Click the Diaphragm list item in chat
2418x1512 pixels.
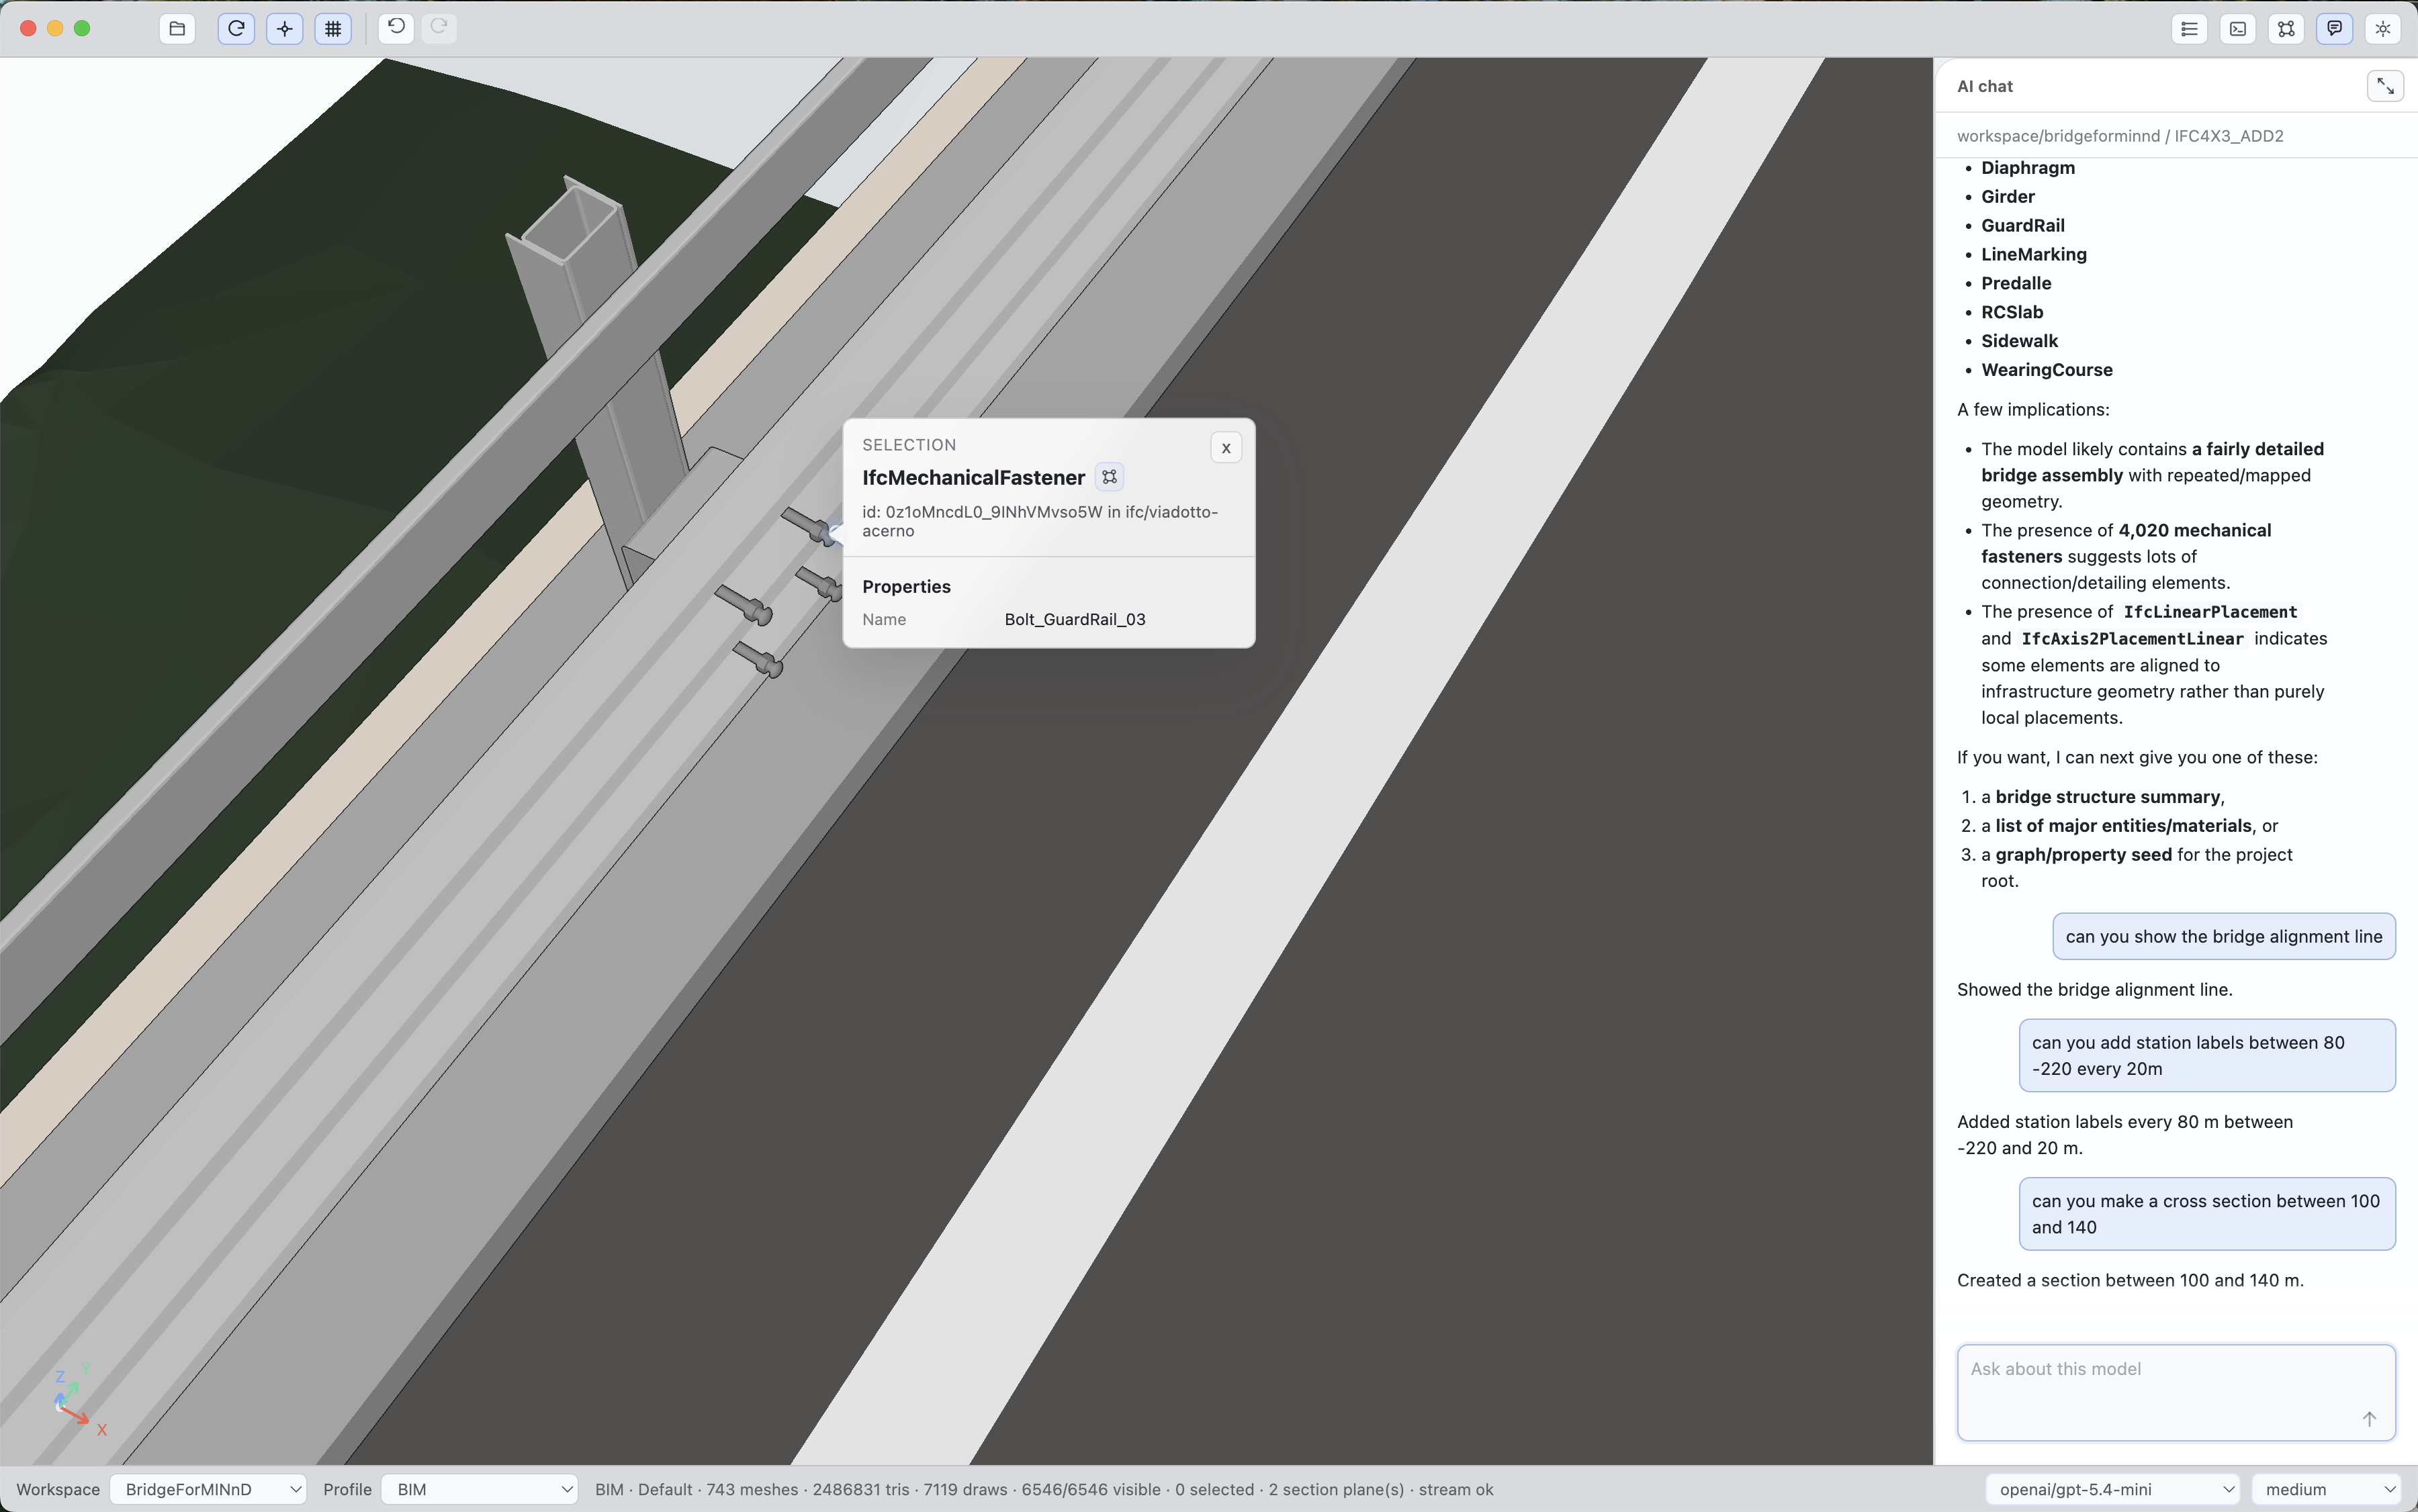tap(2028, 168)
